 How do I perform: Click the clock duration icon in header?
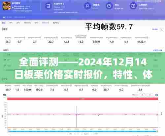pyautogui.click(x=109, y=6)
